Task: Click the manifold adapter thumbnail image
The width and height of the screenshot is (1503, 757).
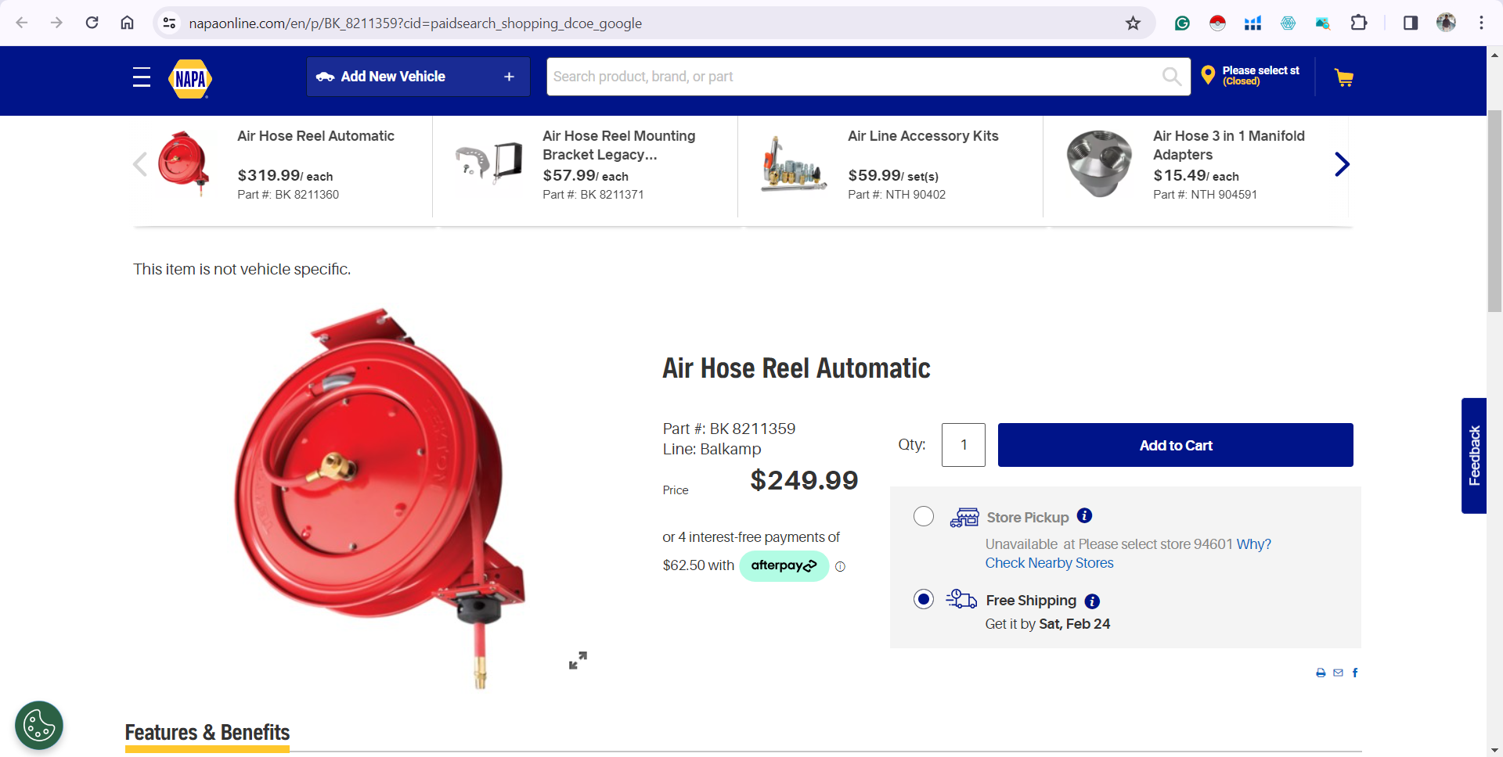Action: pos(1099,163)
